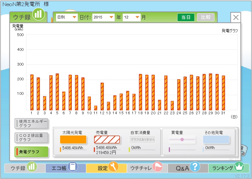The width and height of the screenshot is (252, 179).
Task: Click the V2.17.3 version text
Action: [x=242, y=176]
